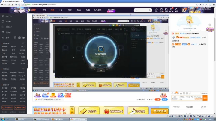Click the 立即签到 banner button
216x121 pixels.
(160, 111)
